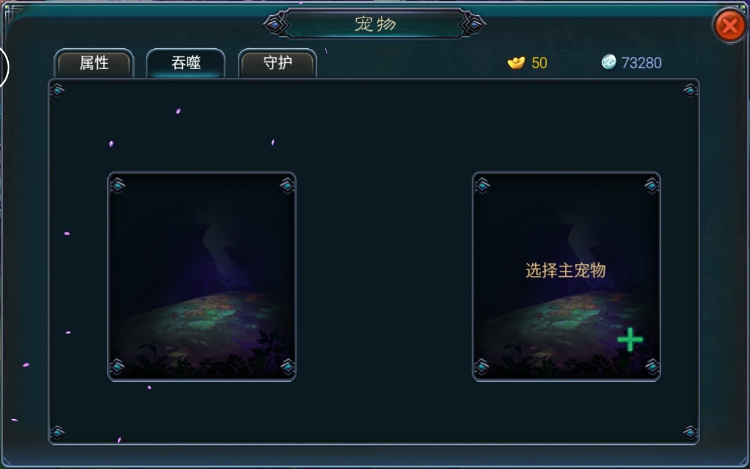This screenshot has height=469, width=750.
Task: Select the 守护 tab
Action: coord(277,63)
